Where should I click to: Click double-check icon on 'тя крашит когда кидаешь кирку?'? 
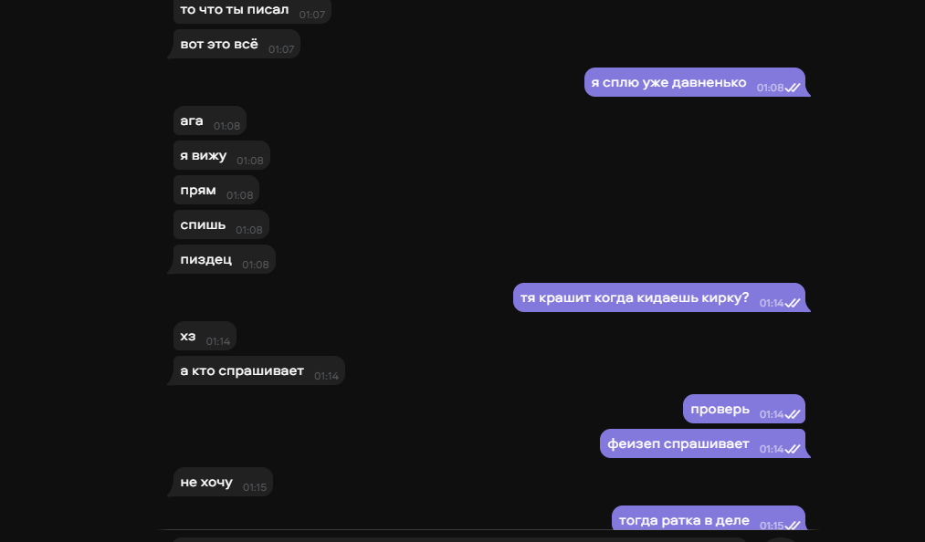pyautogui.click(x=793, y=303)
